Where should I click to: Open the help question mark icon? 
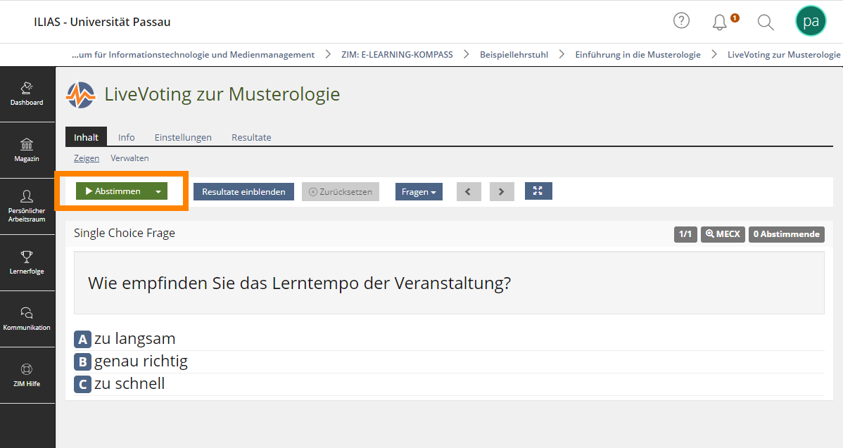tap(681, 21)
